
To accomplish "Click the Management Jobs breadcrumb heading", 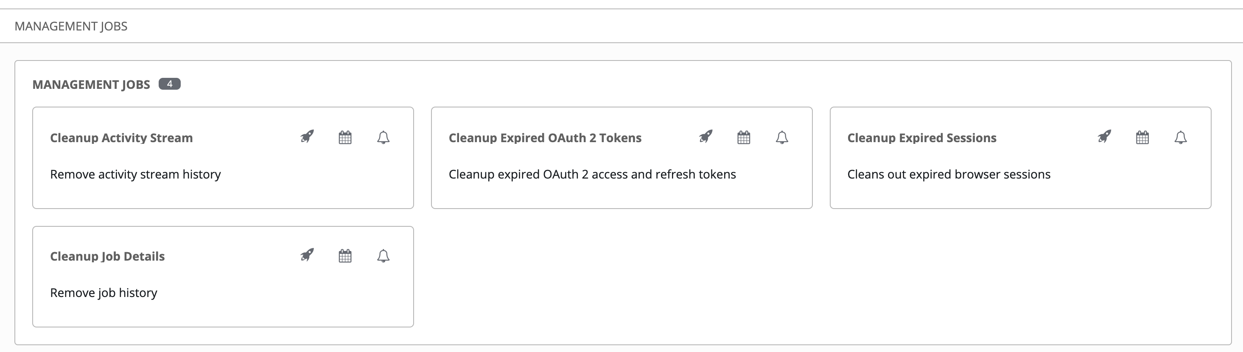I will 71,26.
